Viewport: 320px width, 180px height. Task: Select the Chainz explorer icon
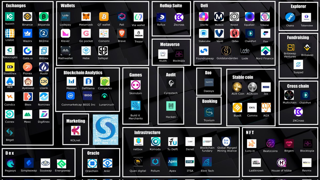[x=290, y=17]
